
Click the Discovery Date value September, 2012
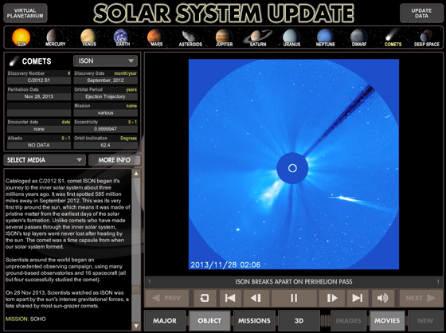[105, 80]
